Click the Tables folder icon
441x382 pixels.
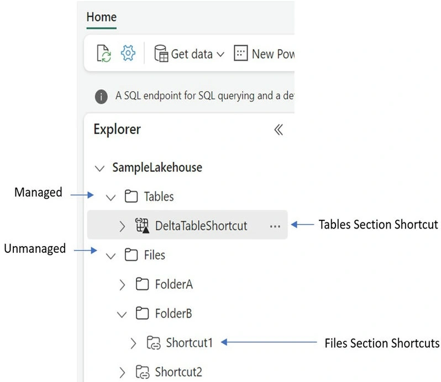pos(131,196)
